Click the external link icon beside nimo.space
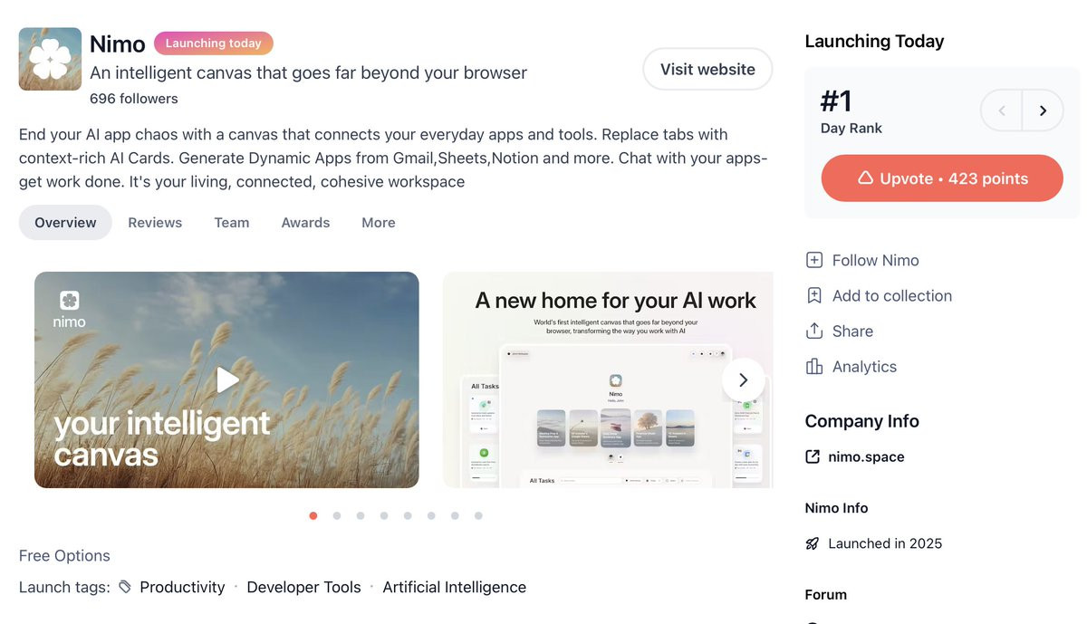Viewport: 1087px width, 624px height. [813, 456]
